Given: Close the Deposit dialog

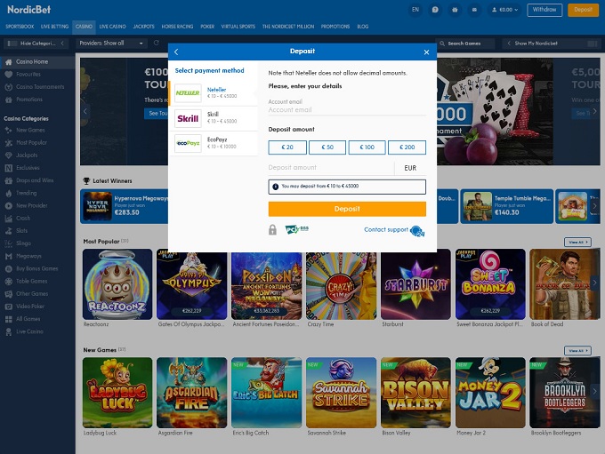Looking at the screenshot, I should click(427, 52).
